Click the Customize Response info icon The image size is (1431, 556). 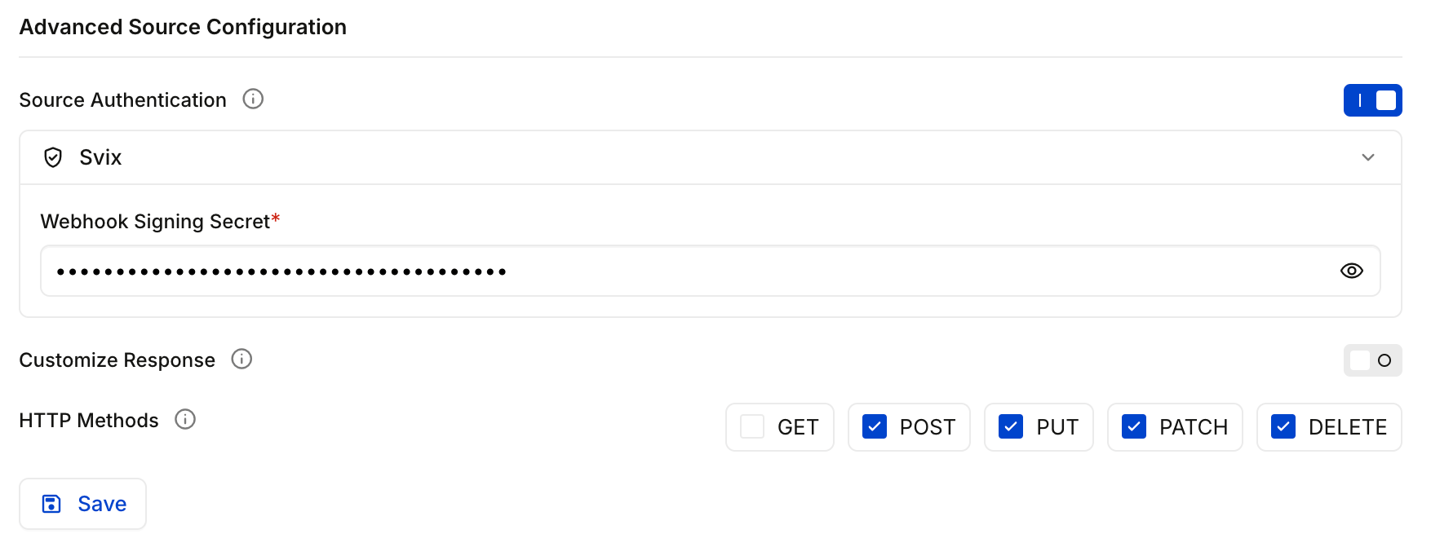[x=241, y=359]
